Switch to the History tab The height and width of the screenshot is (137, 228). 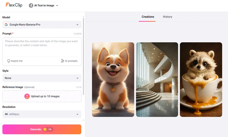pyautogui.click(x=167, y=17)
